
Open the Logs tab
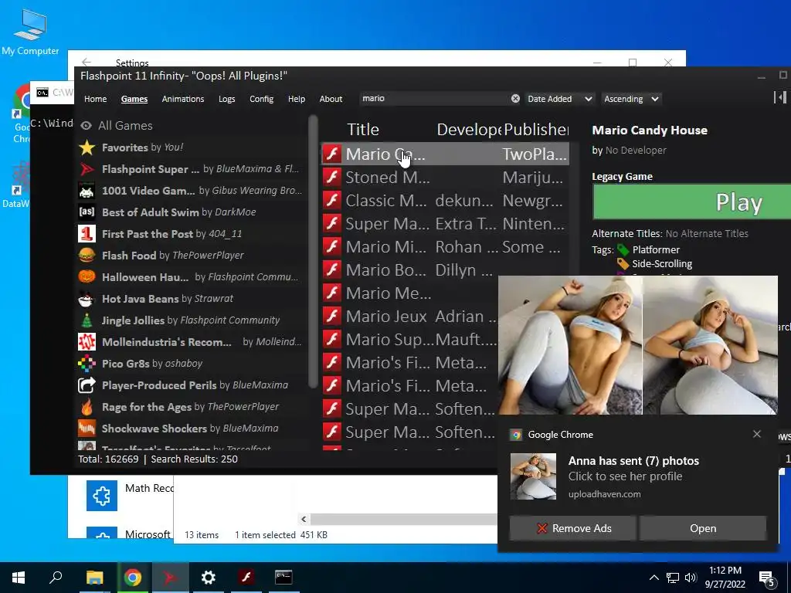(x=226, y=99)
